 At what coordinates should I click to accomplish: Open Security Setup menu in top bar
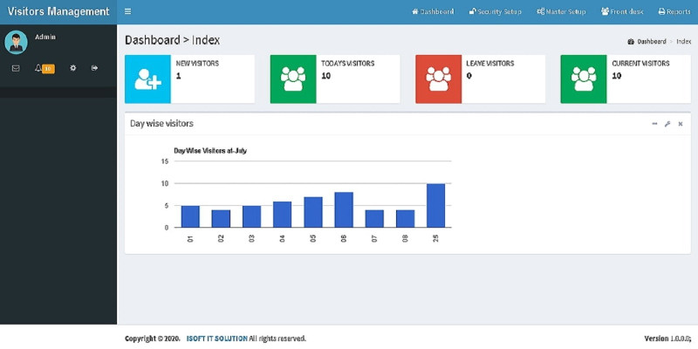pos(495,12)
